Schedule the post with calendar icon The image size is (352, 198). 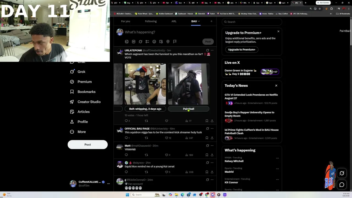coord(161,42)
